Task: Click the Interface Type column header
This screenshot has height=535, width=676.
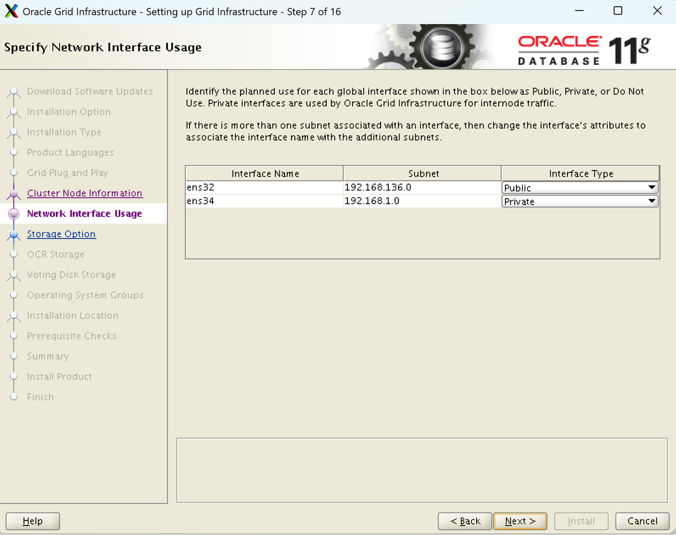Action: click(x=580, y=173)
